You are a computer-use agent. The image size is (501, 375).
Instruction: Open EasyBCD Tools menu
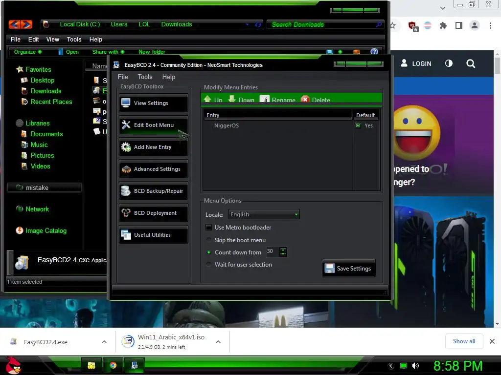pyautogui.click(x=145, y=77)
